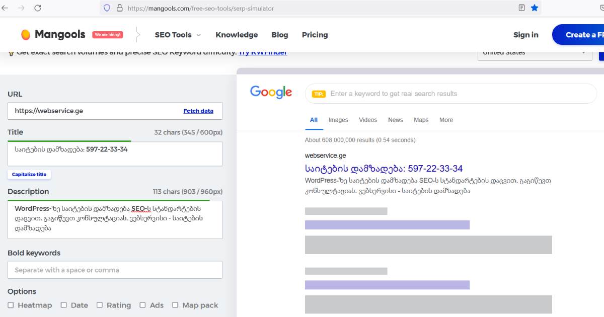
Task: Click the blue bookmark star
Action: click(535, 8)
